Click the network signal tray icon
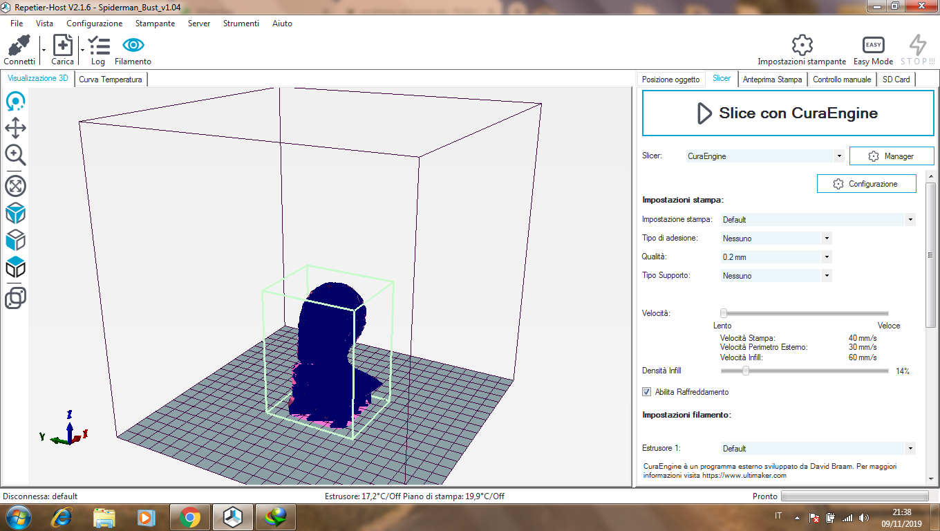 (x=847, y=517)
